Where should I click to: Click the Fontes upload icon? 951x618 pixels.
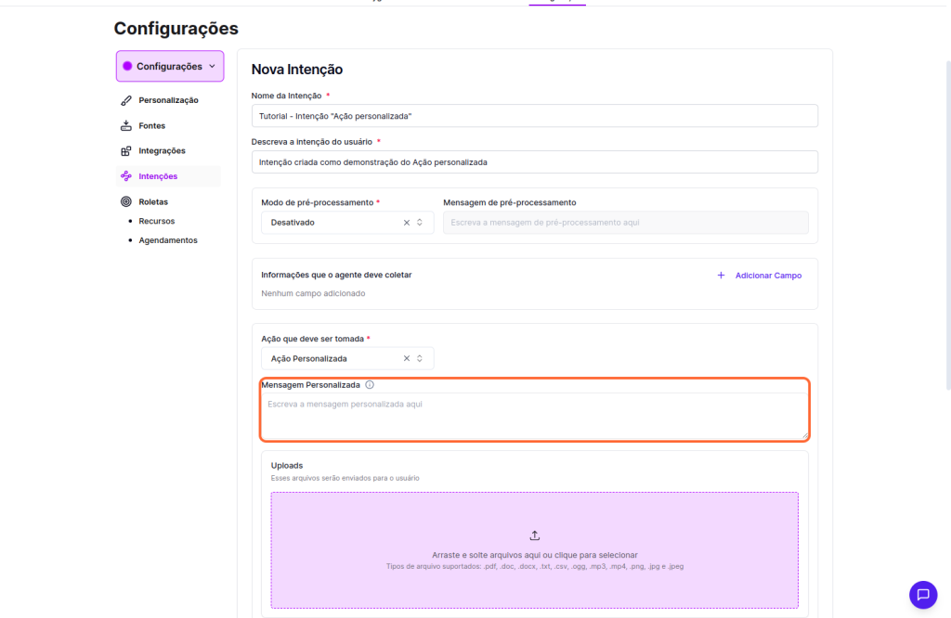tap(126, 125)
